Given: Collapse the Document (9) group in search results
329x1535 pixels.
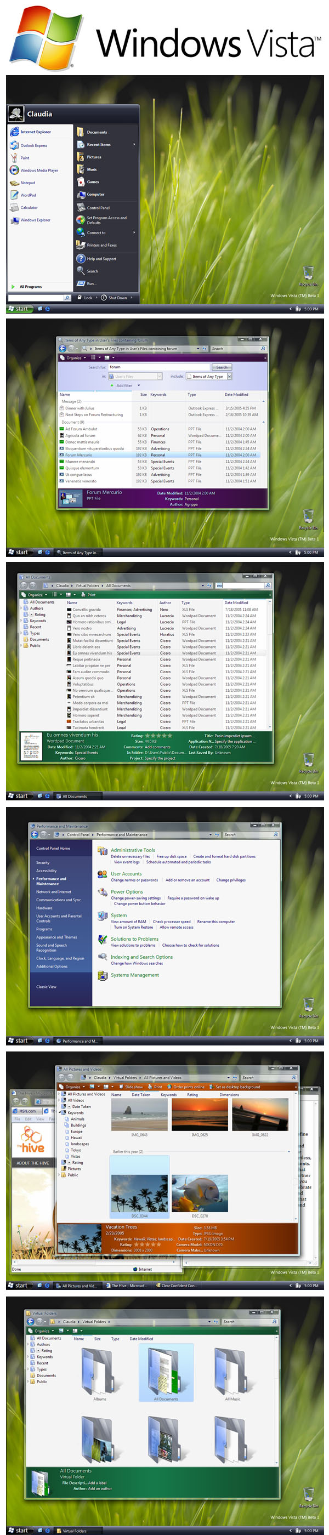Looking at the screenshot, I should tap(264, 422).
